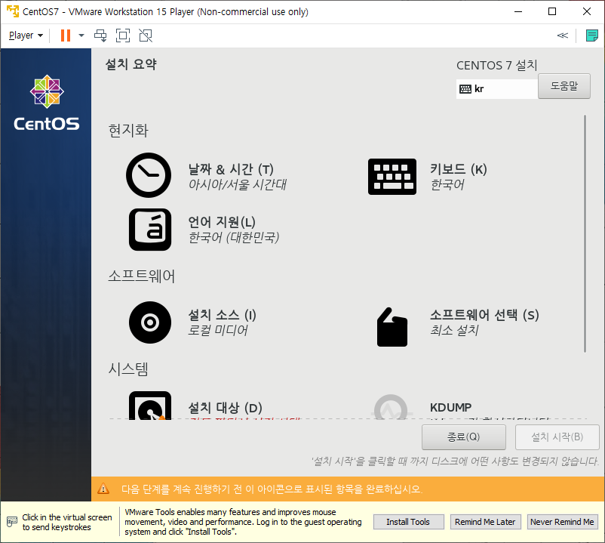Viewport: 605px width, 543px height.
Task: Click '현지화' section heading
Action: [x=128, y=130]
